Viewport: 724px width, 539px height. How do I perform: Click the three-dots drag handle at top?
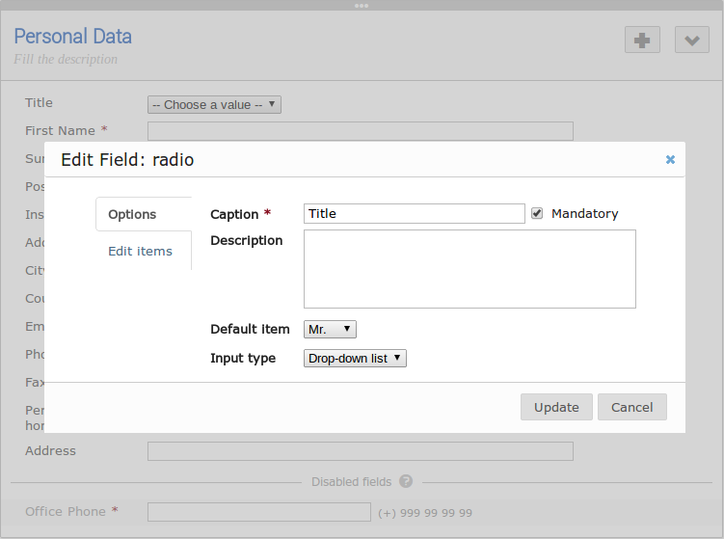click(362, 6)
